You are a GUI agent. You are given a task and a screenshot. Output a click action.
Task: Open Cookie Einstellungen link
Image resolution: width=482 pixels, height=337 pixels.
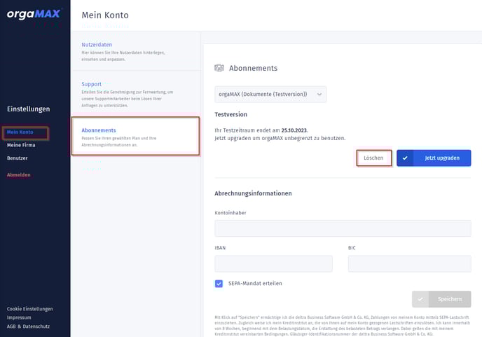[x=30, y=309]
